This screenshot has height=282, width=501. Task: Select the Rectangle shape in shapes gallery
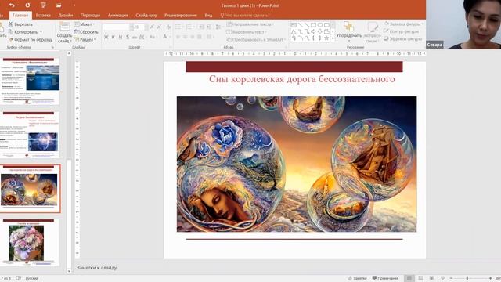(313, 24)
